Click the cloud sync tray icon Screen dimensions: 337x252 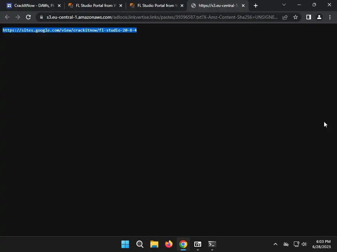pos(286,244)
